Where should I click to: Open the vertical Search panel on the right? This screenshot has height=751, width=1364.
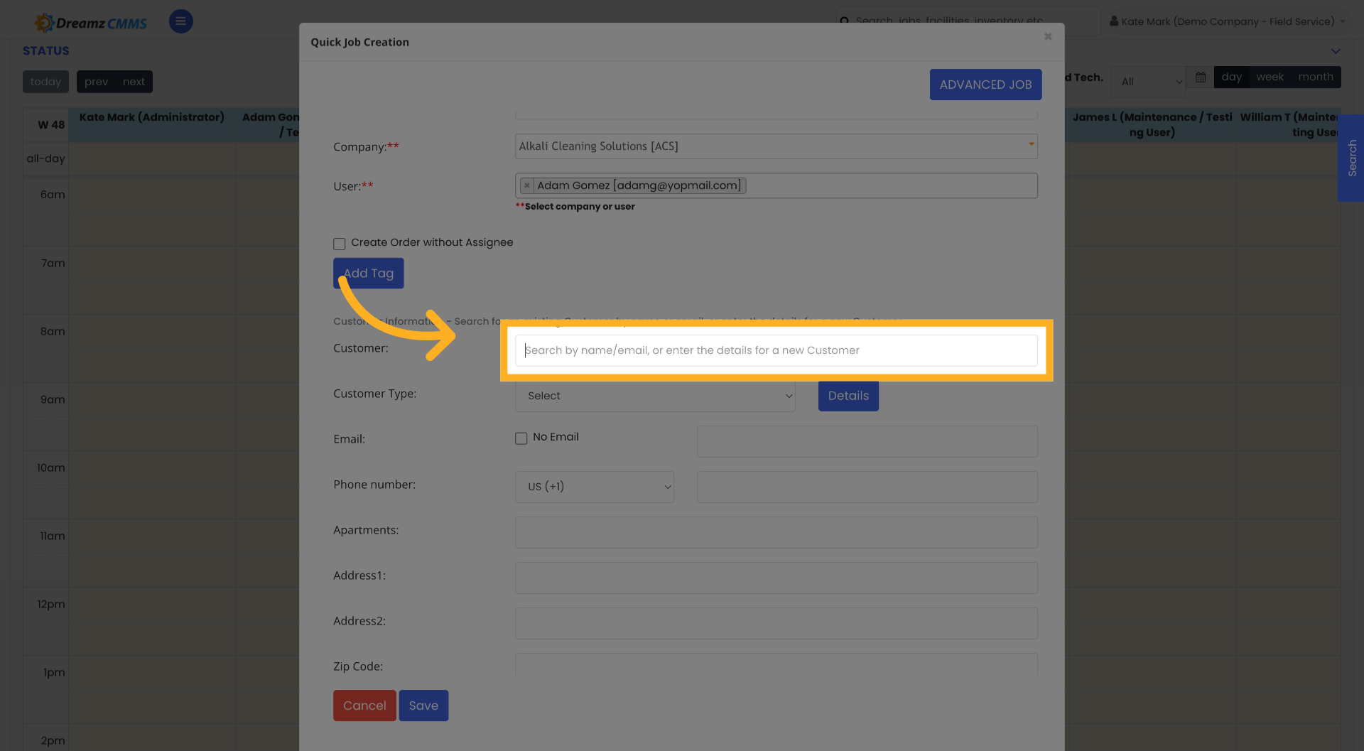[x=1351, y=158]
